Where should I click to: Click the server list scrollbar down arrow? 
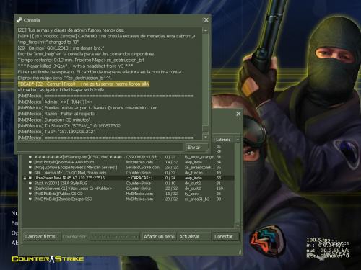click(x=238, y=225)
